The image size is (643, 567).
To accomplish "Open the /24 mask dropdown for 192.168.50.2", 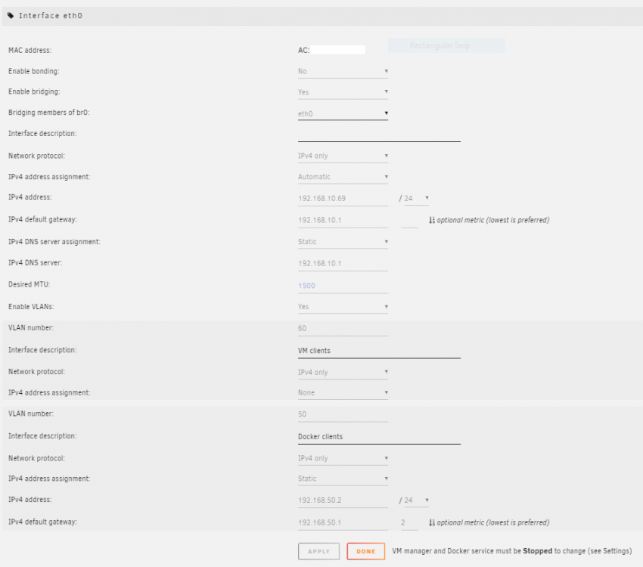I will pos(416,500).
